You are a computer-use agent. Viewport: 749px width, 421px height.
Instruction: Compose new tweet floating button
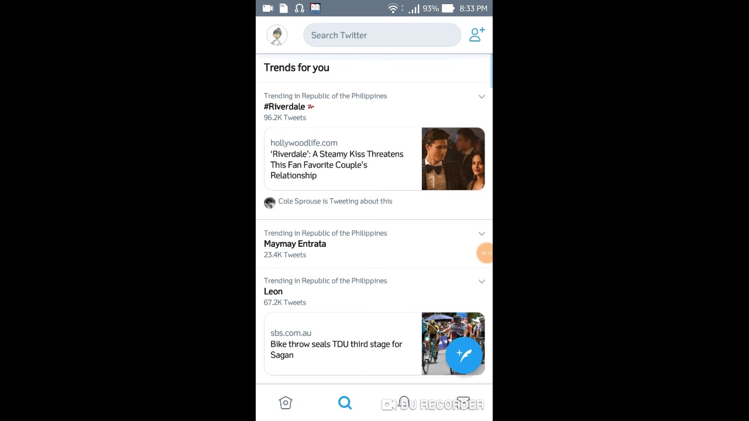464,354
